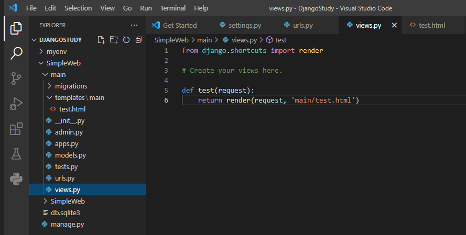Click New Folder icon in Explorer header
Image resolution: width=466 pixels, height=235 pixels.
[x=114, y=40]
